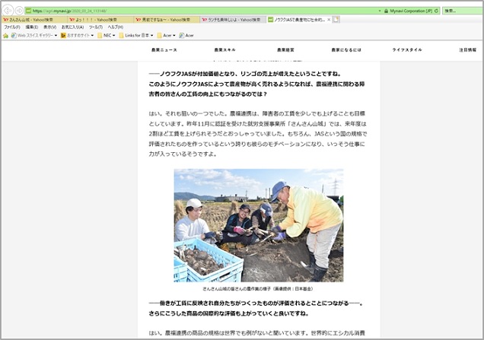Image resolution: width=484 pixels, height=340 pixels.
Task: Open the 農業スキル site navigation item
Action: [x=224, y=50]
